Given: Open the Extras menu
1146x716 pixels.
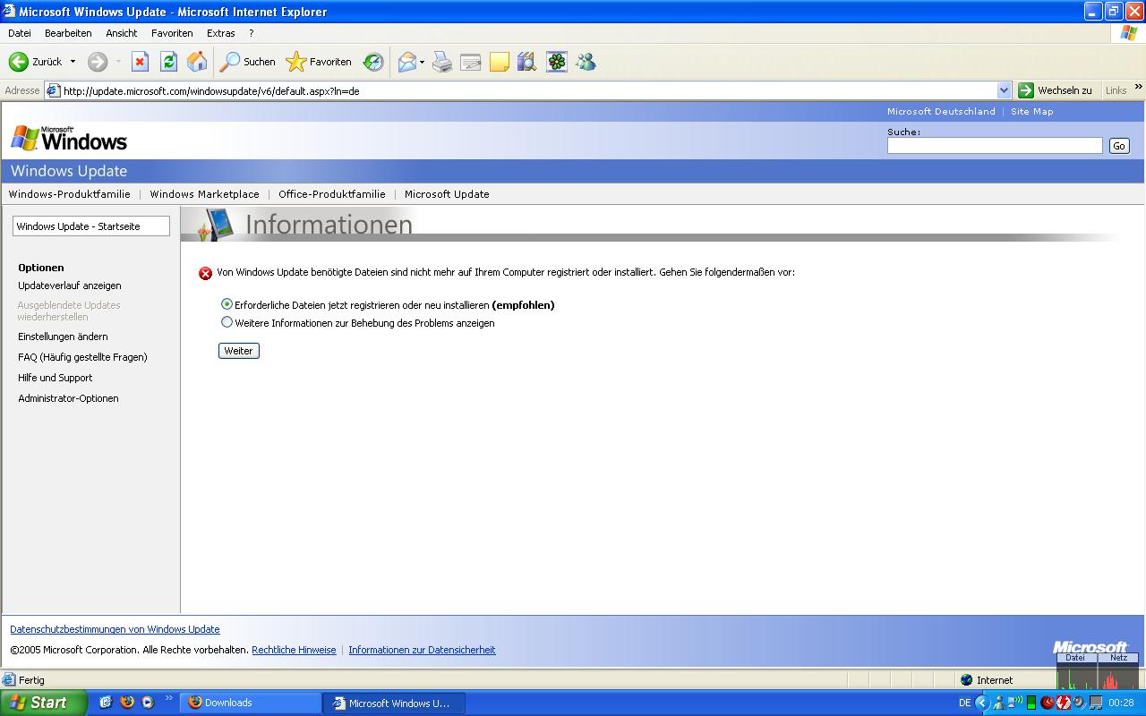Looking at the screenshot, I should pos(221,33).
